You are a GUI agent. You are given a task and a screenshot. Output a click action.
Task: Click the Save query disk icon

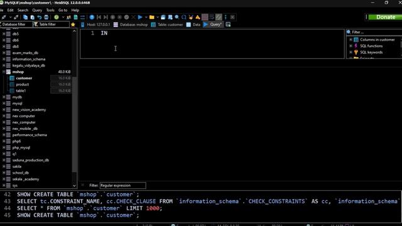(163, 17)
